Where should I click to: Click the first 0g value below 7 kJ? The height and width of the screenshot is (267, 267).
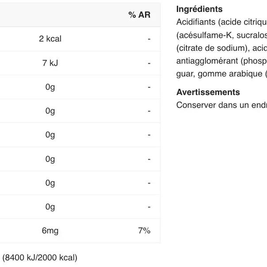click(x=50, y=87)
